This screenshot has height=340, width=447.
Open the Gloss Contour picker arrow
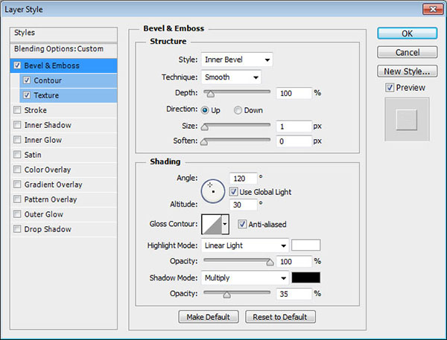pos(225,224)
